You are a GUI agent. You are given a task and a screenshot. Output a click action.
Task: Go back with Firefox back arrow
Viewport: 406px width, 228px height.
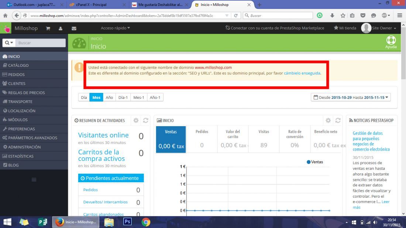(17, 15)
